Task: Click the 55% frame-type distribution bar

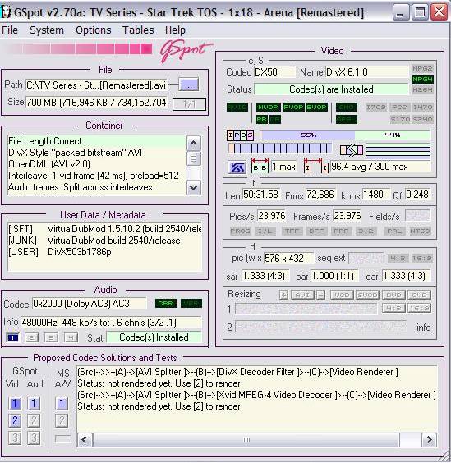Action: (308, 135)
